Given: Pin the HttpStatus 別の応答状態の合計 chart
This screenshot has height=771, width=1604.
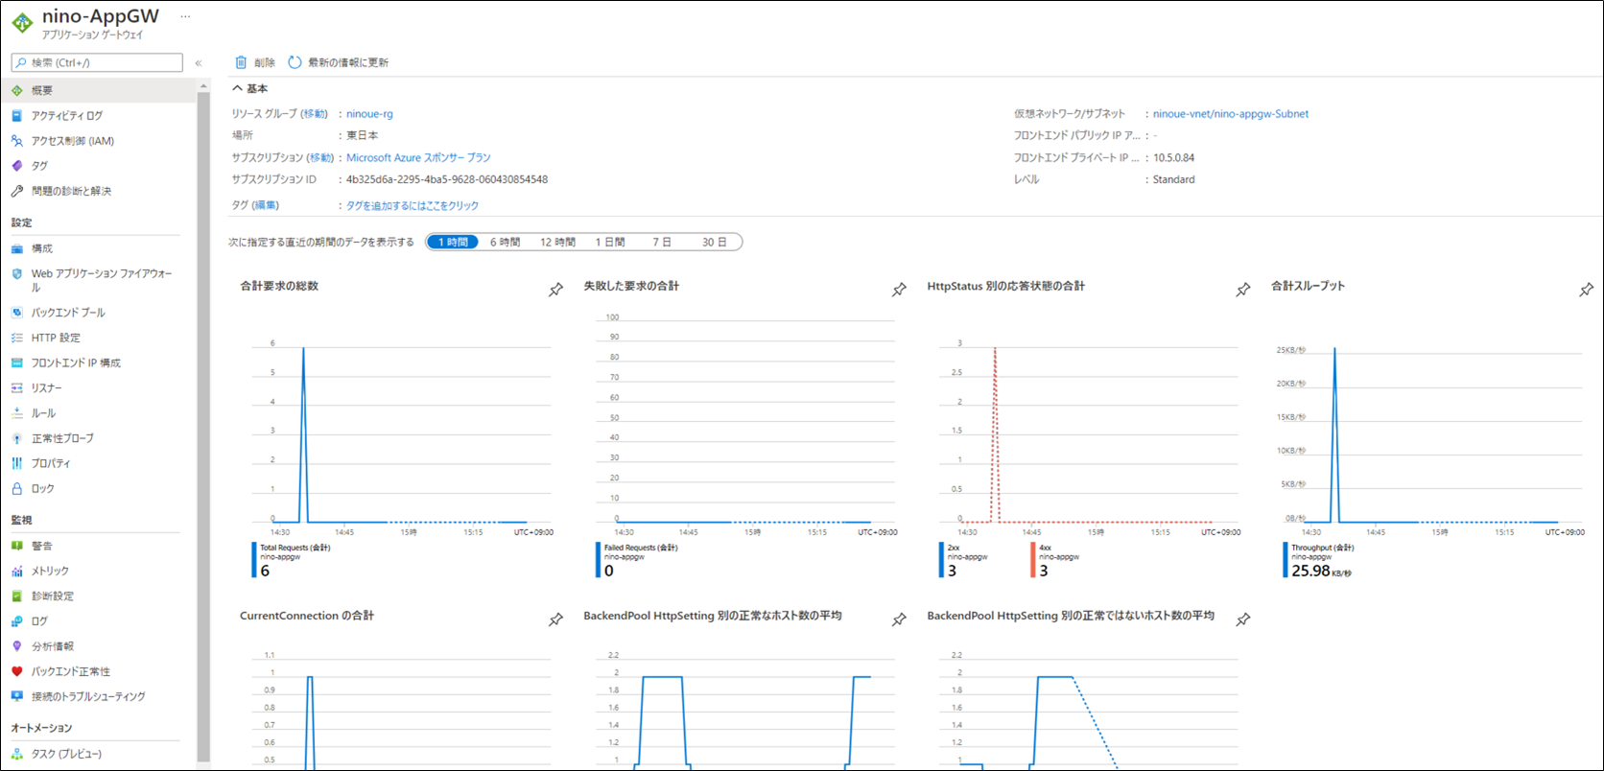Looking at the screenshot, I should (1242, 290).
